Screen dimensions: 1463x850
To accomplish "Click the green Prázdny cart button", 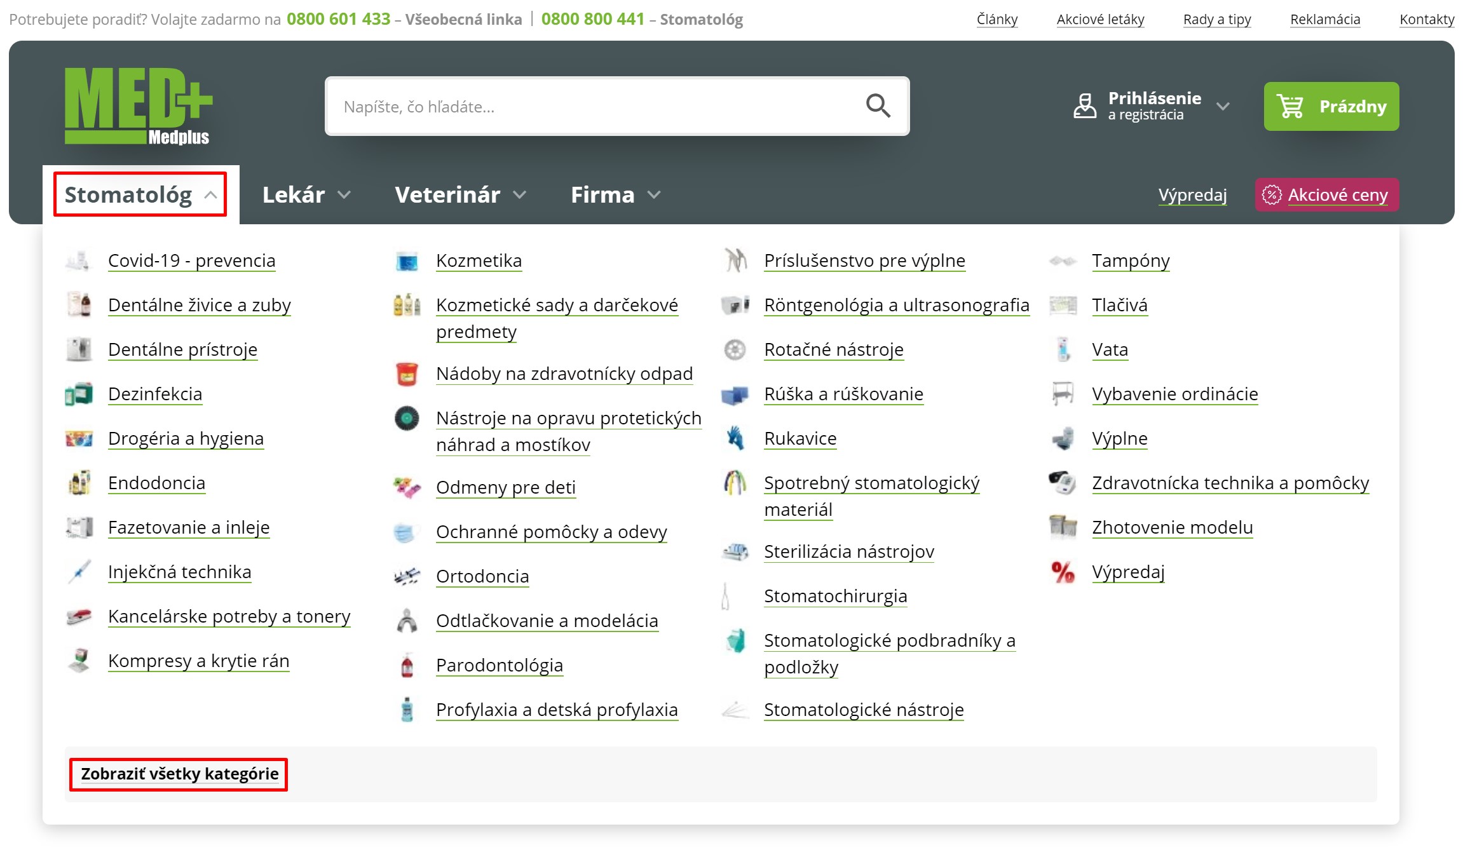I will [x=1331, y=106].
